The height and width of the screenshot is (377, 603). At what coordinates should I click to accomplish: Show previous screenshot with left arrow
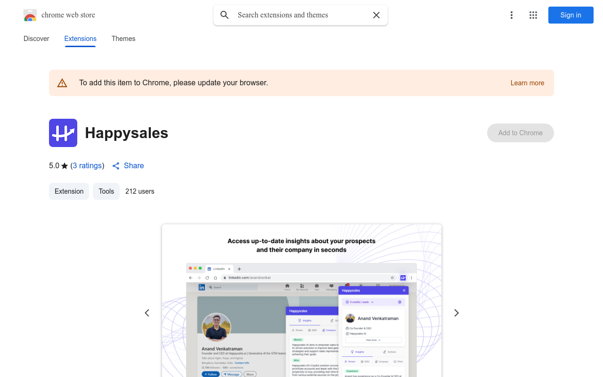pos(147,313)
